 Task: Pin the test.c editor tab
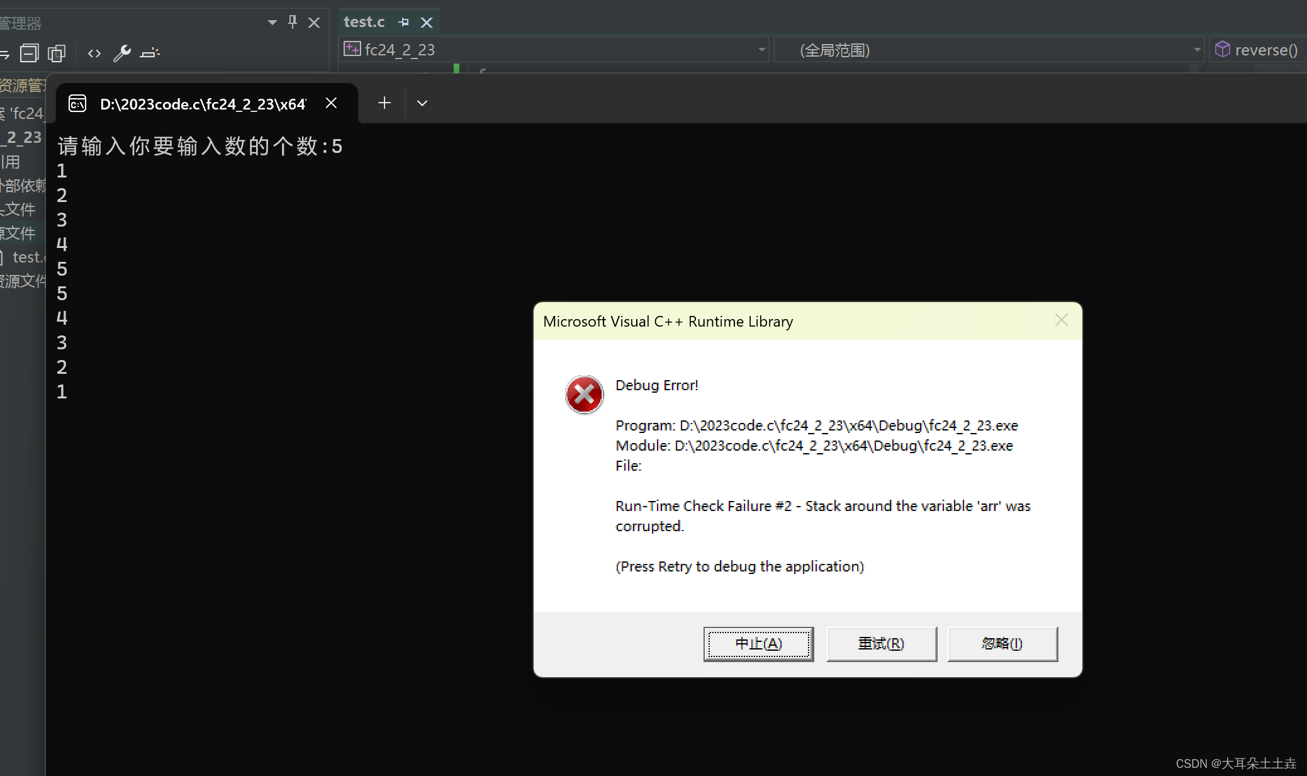pos(403,23)
